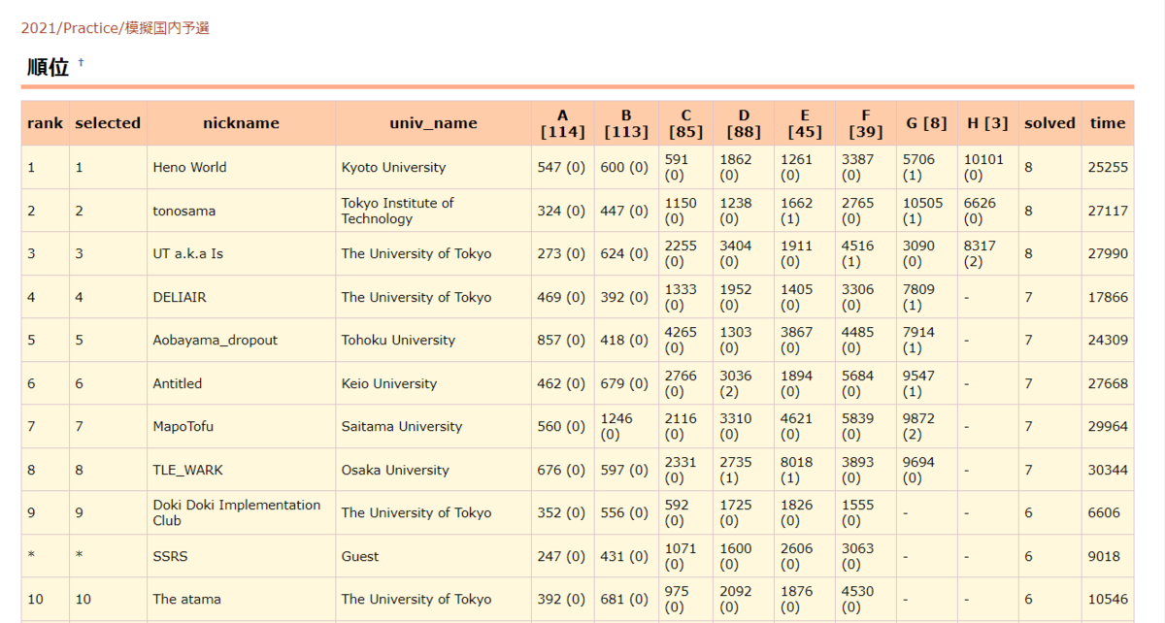The image size is (1165, 623).
Task: Click the 順位 section heading
Action: click(47, 68)
